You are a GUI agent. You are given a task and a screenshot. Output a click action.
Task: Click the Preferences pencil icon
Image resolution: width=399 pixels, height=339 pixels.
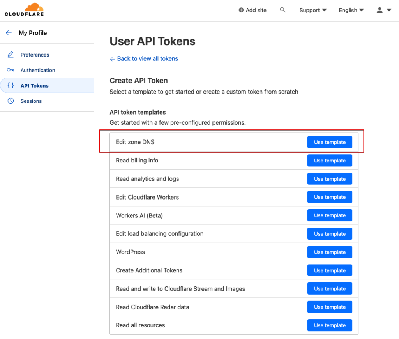(x=11, y=55)
